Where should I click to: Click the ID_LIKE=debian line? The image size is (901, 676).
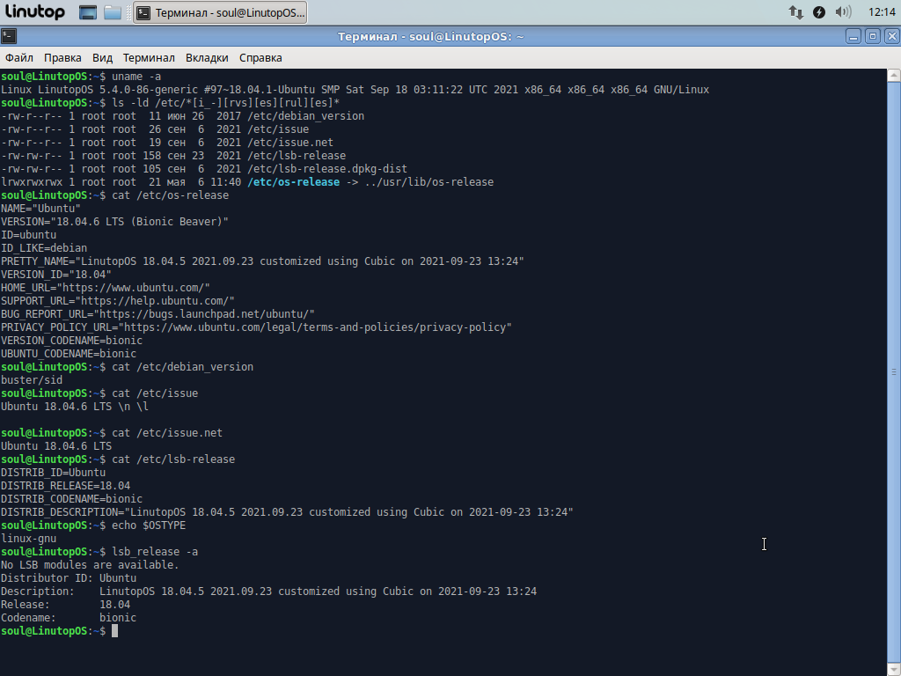44,248
